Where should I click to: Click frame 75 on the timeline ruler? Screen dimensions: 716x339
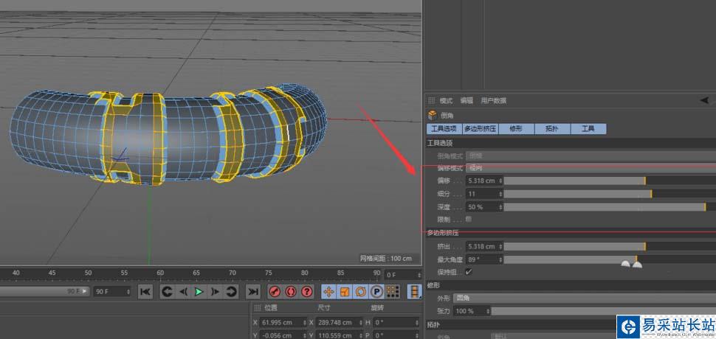point(269,273)
